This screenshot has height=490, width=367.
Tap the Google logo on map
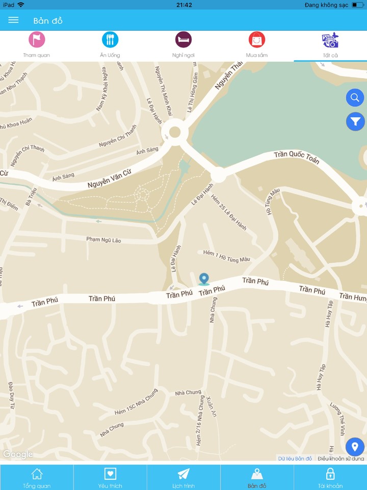(x=18, y=454)
